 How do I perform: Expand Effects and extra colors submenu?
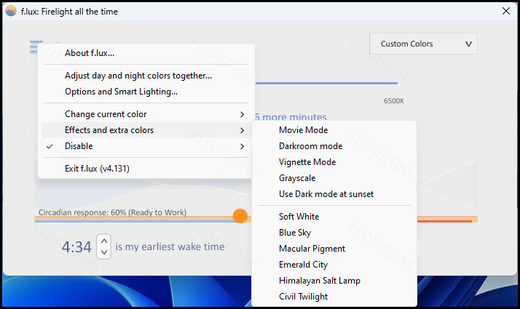tap(146, 130)
